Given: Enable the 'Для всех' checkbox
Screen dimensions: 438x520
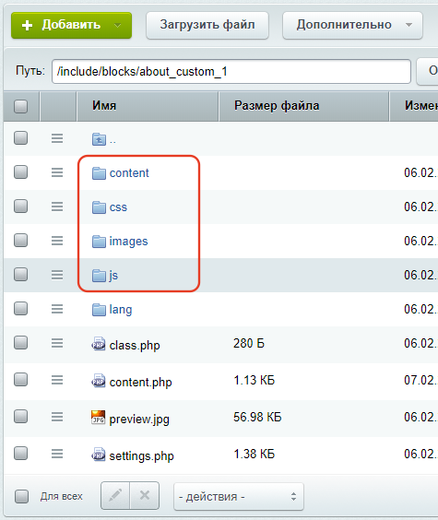Looking at the screenshot, I should coord(21,496).
